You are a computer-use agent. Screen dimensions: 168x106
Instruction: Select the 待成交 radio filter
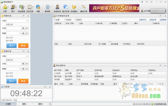coord(75,20)
